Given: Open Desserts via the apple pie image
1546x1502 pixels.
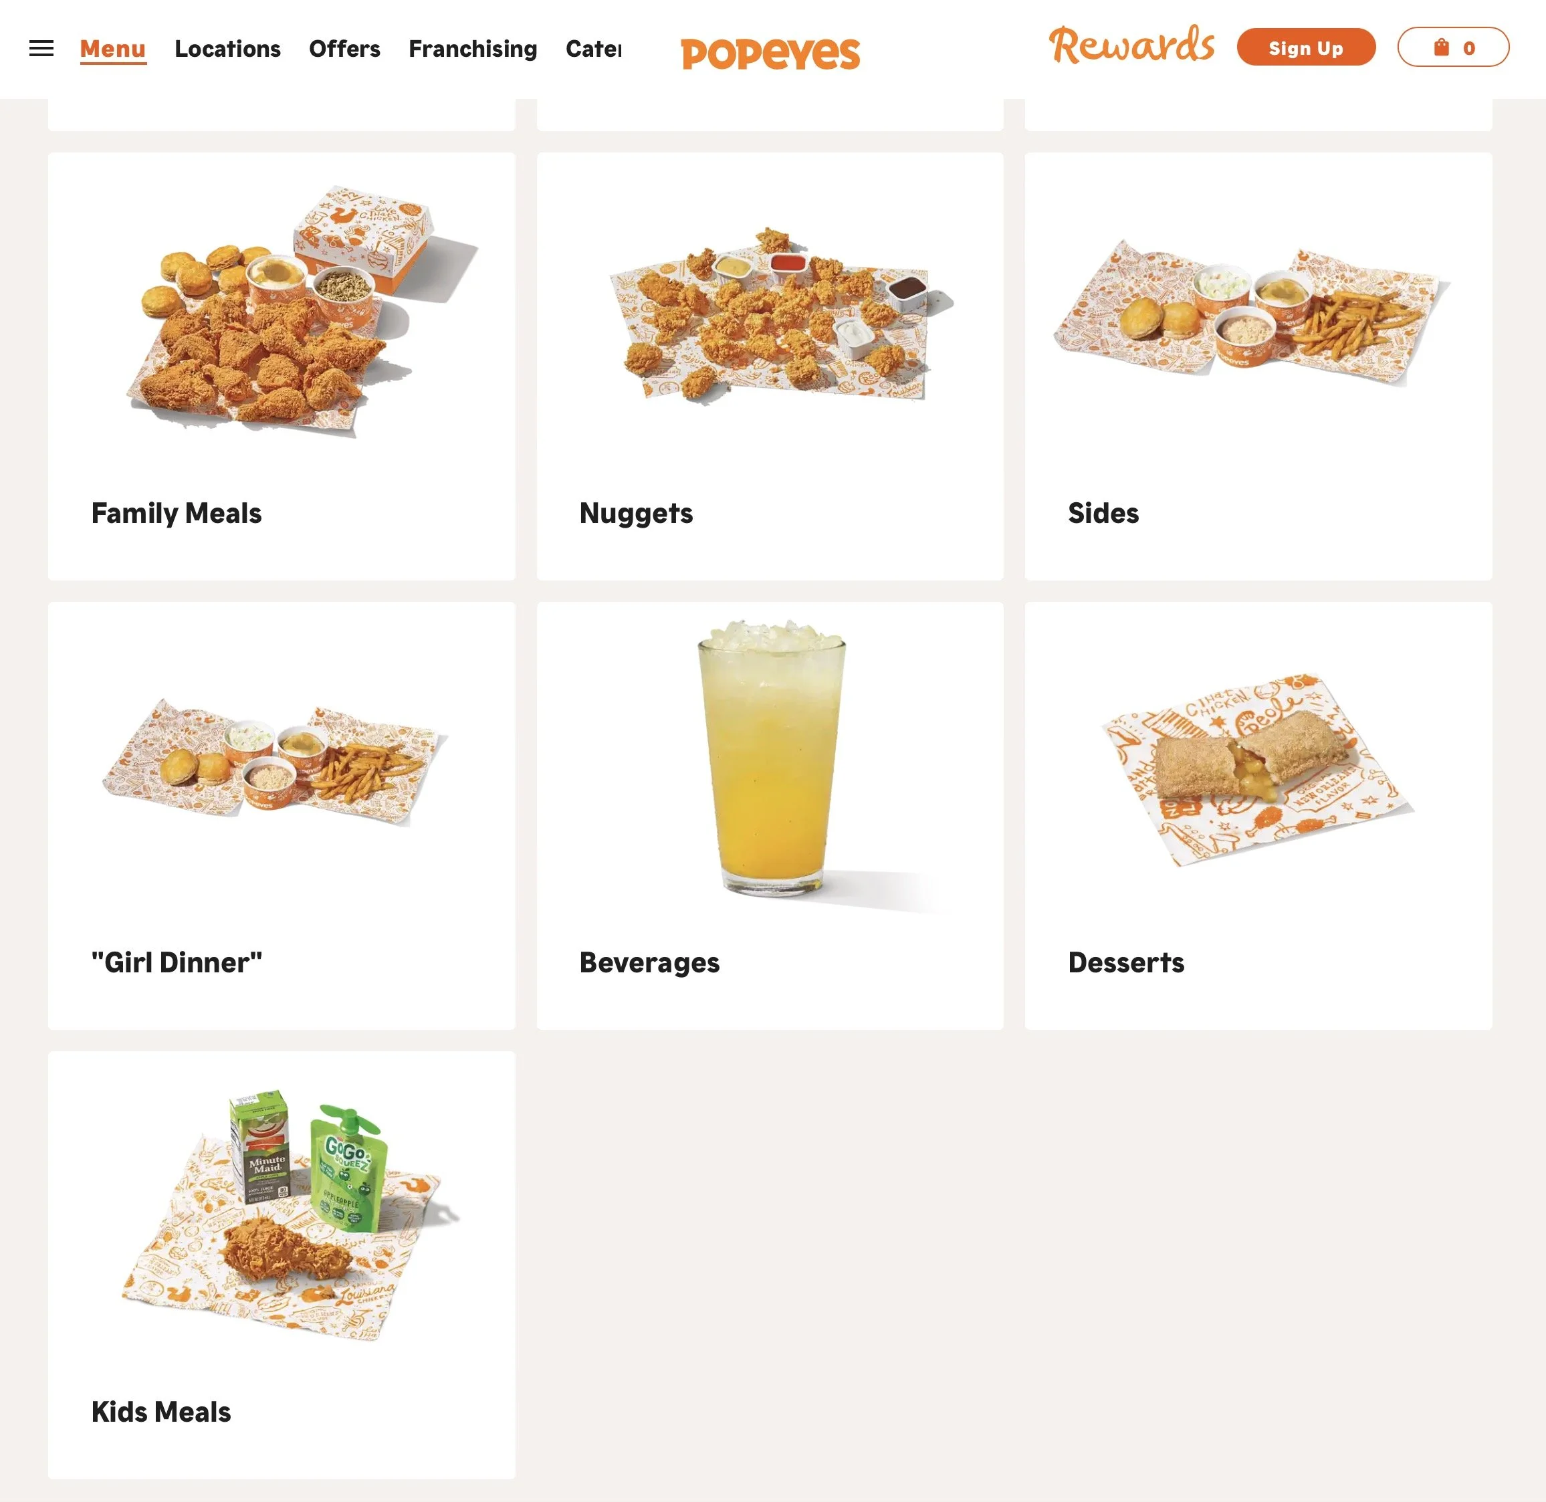Looking at the screenshot, I should pos(1256,769).
